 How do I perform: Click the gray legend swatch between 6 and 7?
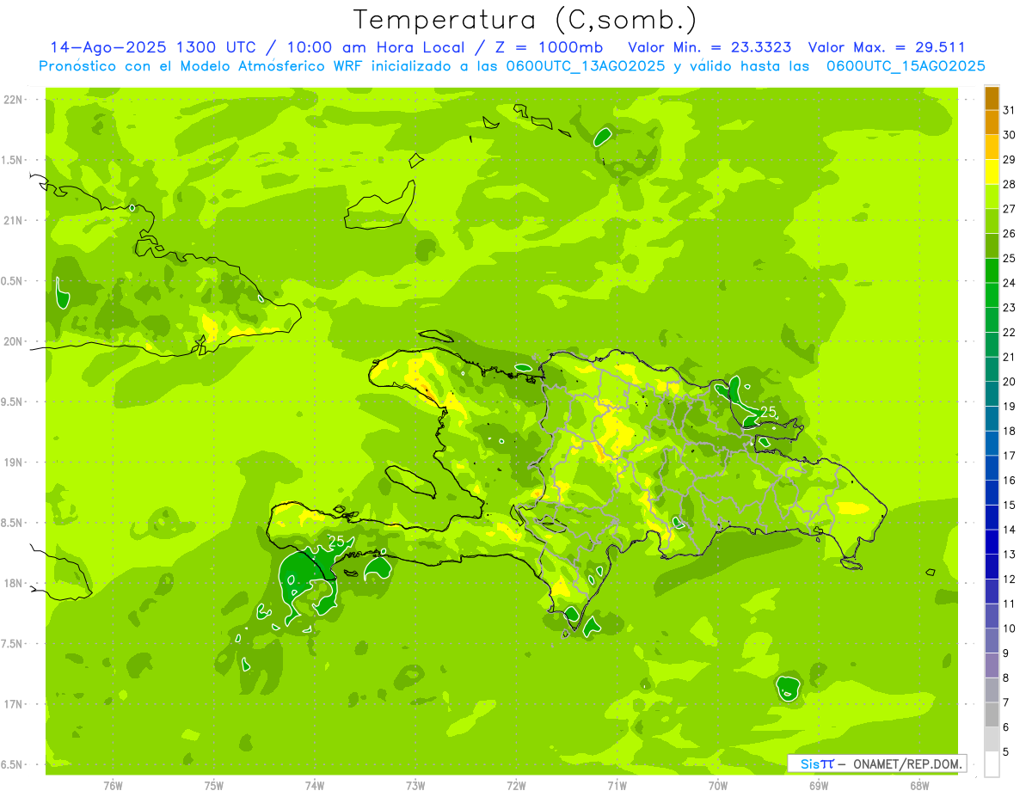coord(992,714)
